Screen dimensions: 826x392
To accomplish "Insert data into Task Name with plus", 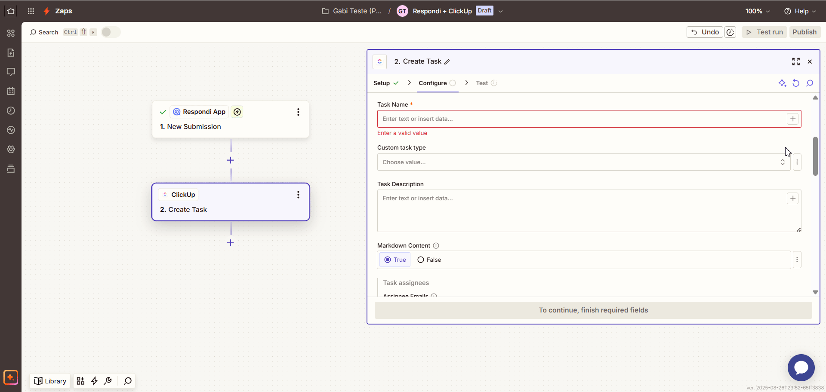I will [792, 119].
